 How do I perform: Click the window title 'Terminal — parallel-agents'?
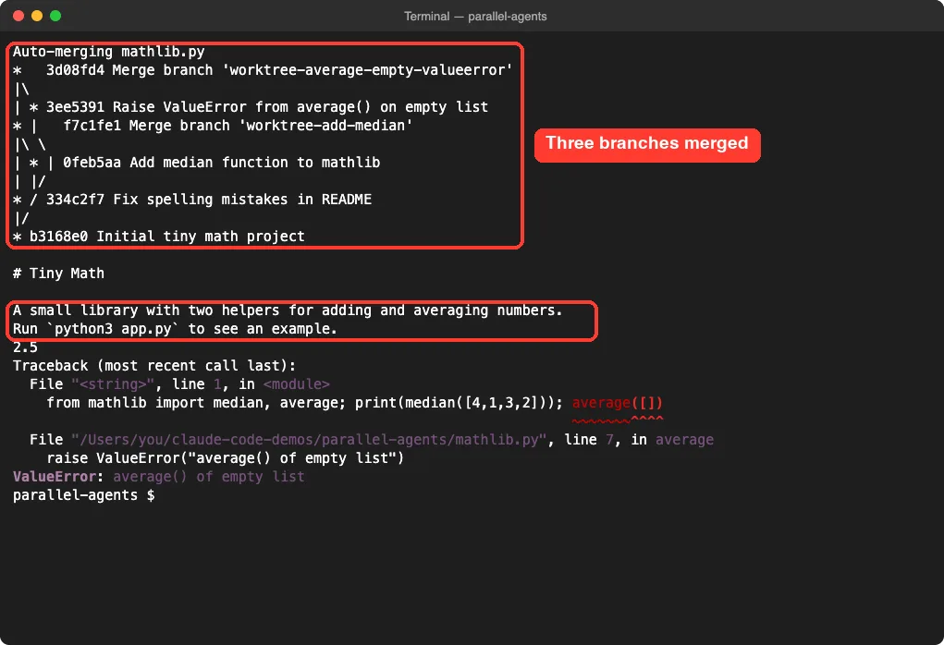coord(475,17)
